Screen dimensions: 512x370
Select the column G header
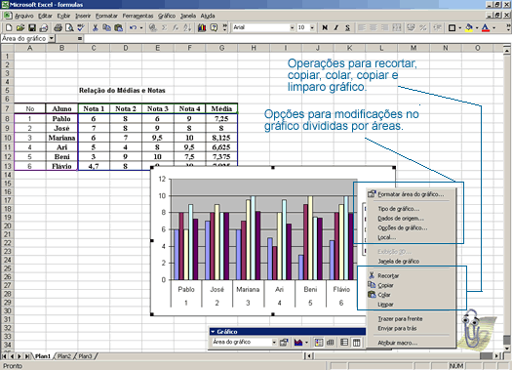(x=221, y=48)
